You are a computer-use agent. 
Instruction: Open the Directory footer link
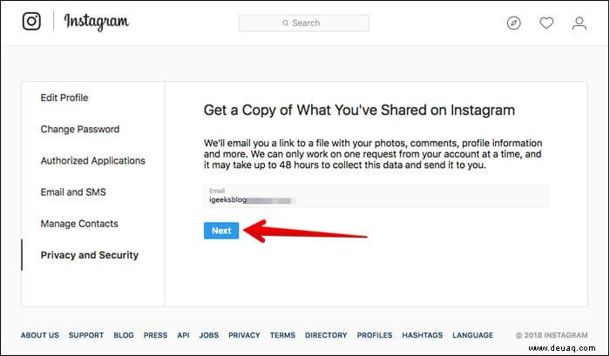tap(326, 335)
